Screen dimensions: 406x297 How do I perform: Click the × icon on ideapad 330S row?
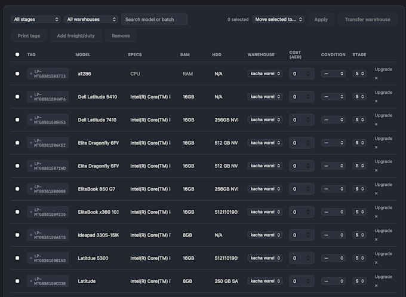coord(376,240)
